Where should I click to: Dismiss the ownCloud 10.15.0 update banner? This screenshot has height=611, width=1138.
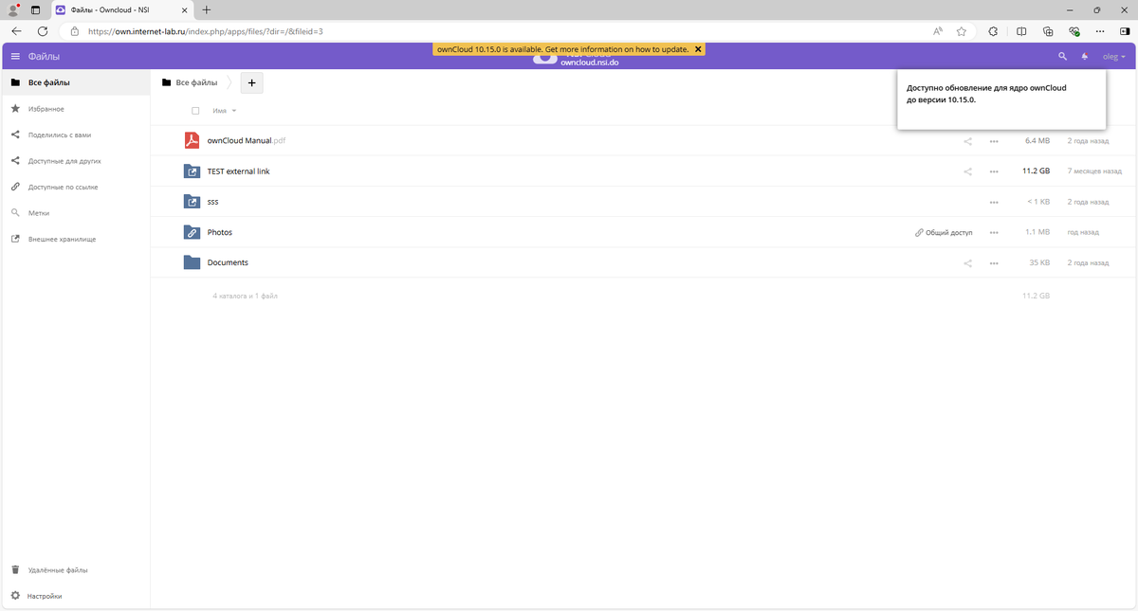[698, 48]
